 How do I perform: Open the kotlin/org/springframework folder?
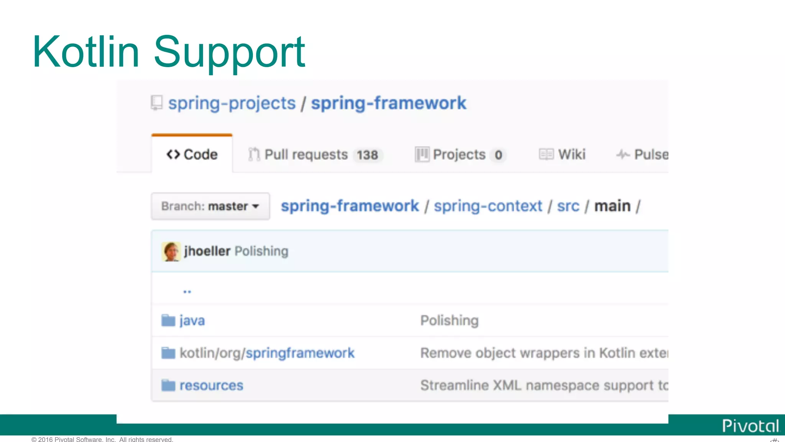coord(267,353)
